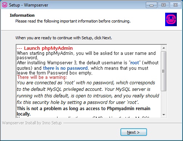Click the italic 'You are connected as root' line
This screenshot has height=141, width=183.
[86, 83]
